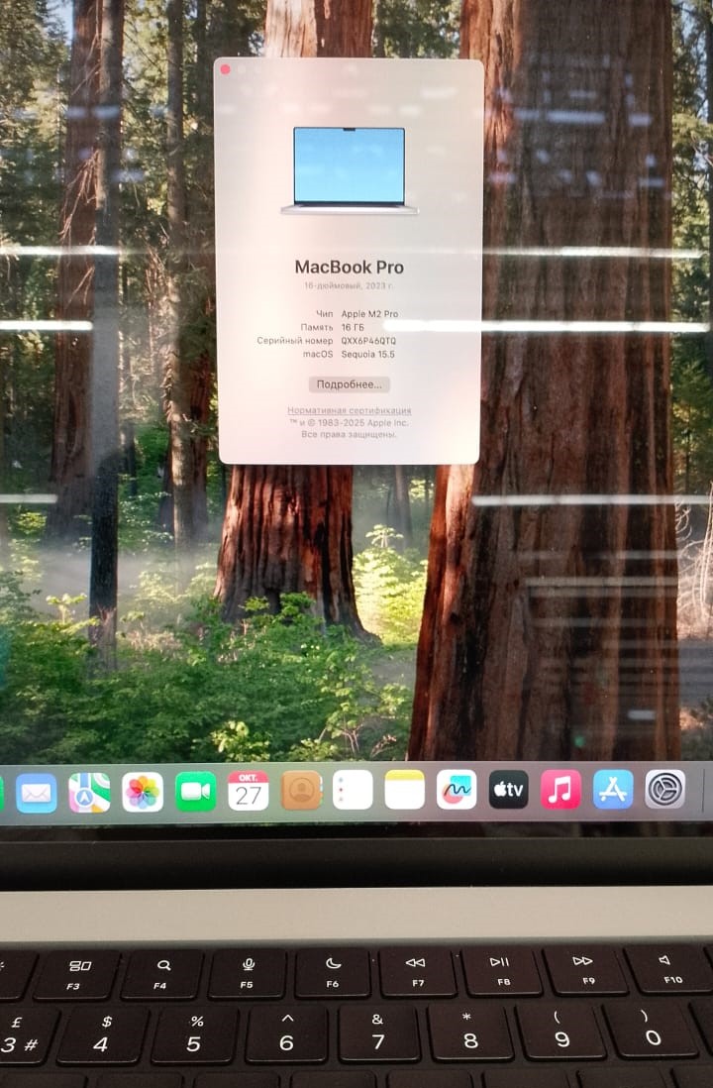Open the Mail app in the Dock

click(x=37, y=793)
